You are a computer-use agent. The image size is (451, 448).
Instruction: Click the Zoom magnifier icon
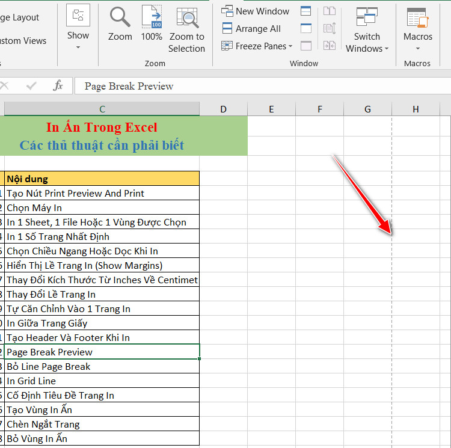click(x=120, y=18)
